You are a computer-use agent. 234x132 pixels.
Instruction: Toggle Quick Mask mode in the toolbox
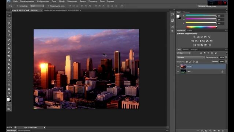(x=9, y=105)
